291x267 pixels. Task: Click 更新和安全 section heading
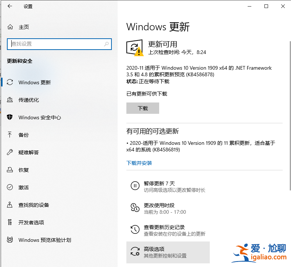tap(20, 61)
